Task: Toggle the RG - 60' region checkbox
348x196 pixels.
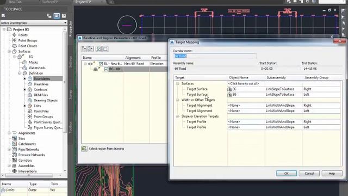Action: tap(106, 69)
